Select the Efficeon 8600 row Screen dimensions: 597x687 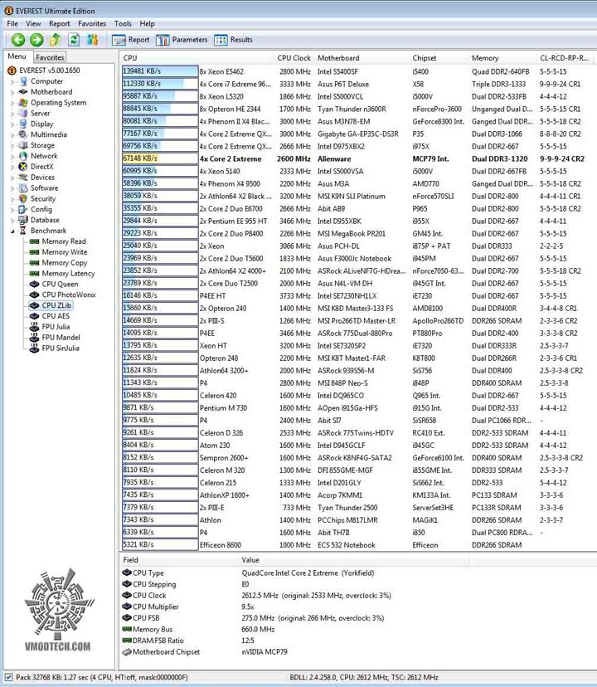(x=358, y=545)
